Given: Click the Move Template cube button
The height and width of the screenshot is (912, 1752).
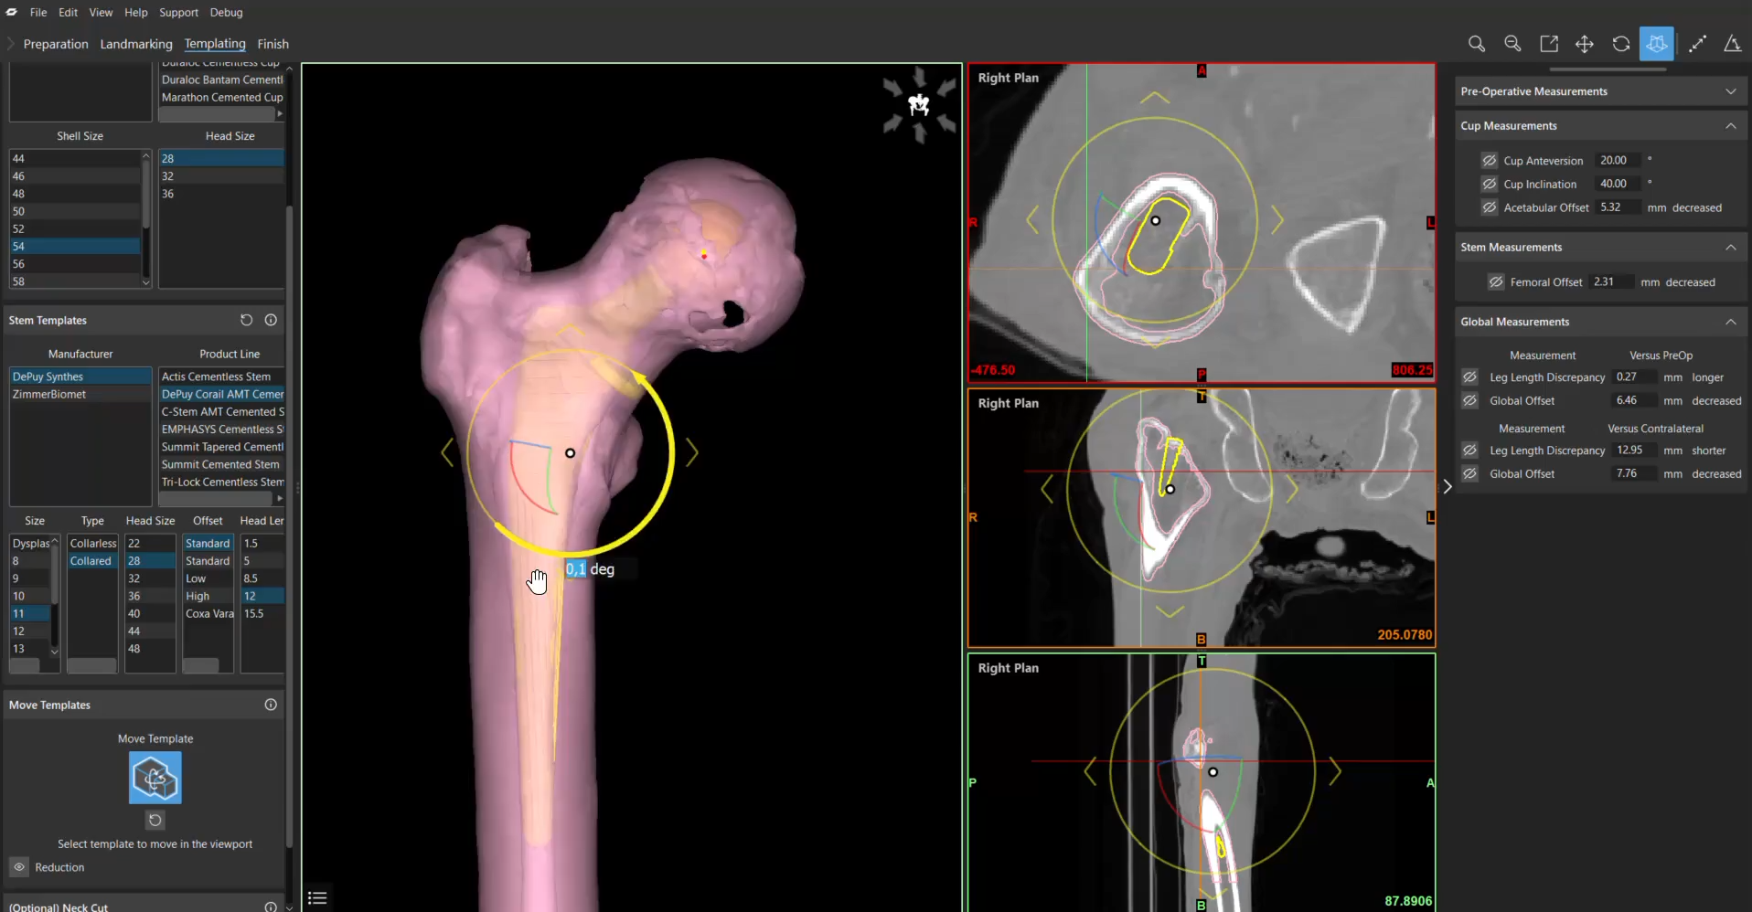Looking at the screenshot, I should [155, 778].
